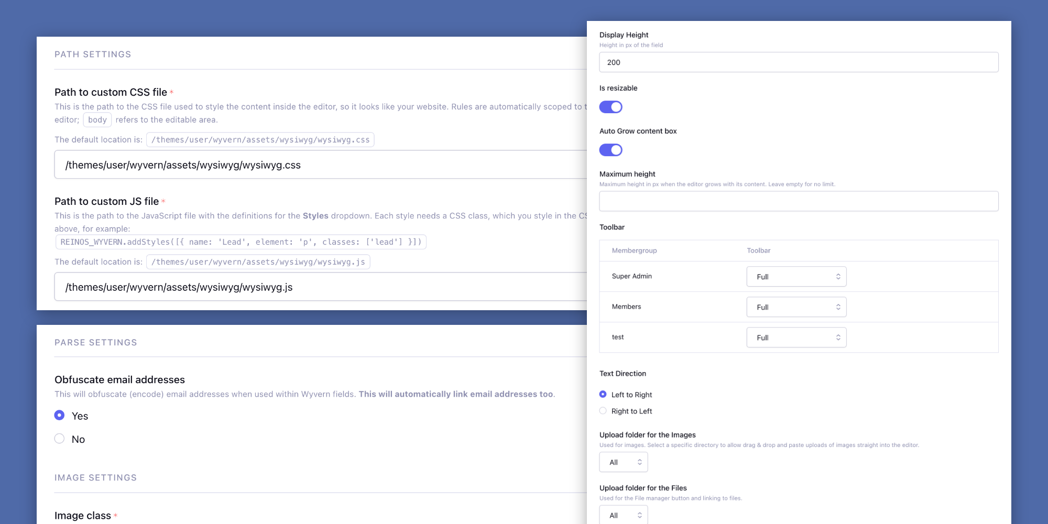Toggle the Is resizable switch

click(x=610, y=107)
